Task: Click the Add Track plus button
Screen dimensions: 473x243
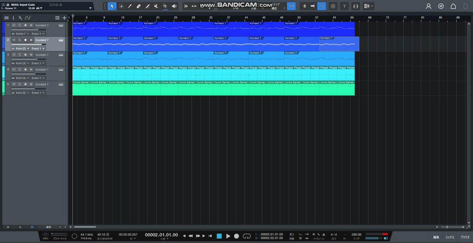Action: point(64,18)
